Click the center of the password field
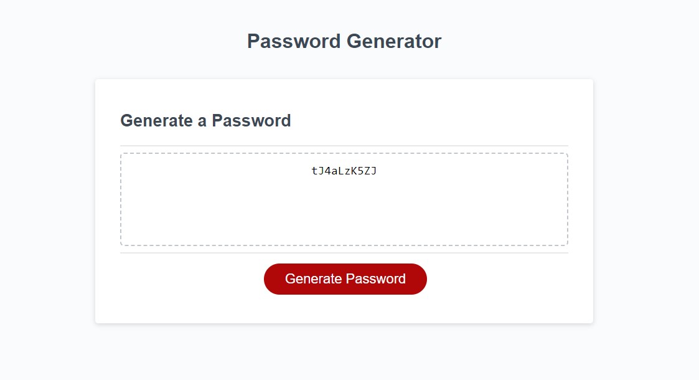Screen dimensions: 699x380 [x=345, y=198]
